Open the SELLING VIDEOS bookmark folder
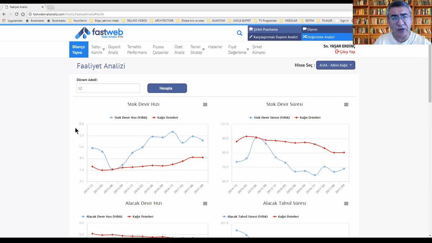The image size is (432, 243). pos(135,21)
